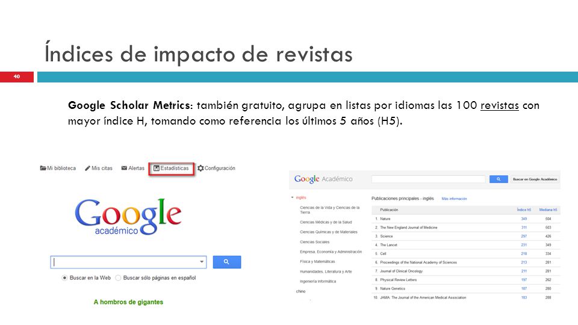
Task: Select Física y Matemáticas category
Action: (x=317, y=262)
